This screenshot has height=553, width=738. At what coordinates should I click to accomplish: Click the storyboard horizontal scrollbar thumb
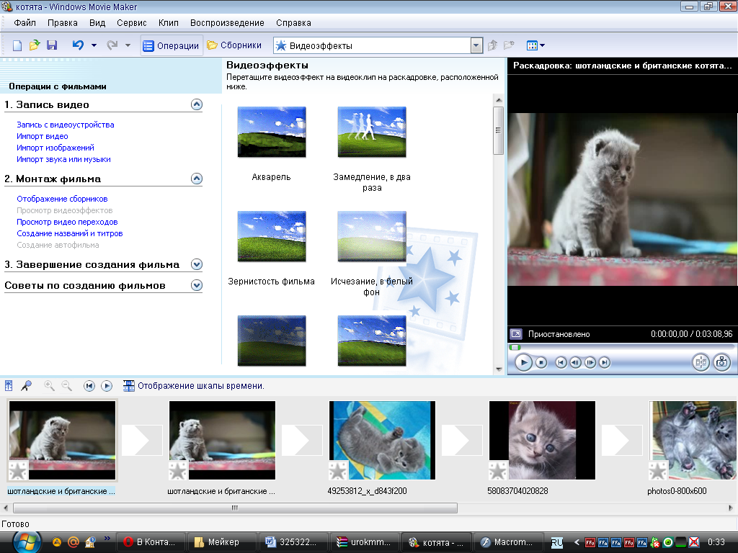pos(235,508)
